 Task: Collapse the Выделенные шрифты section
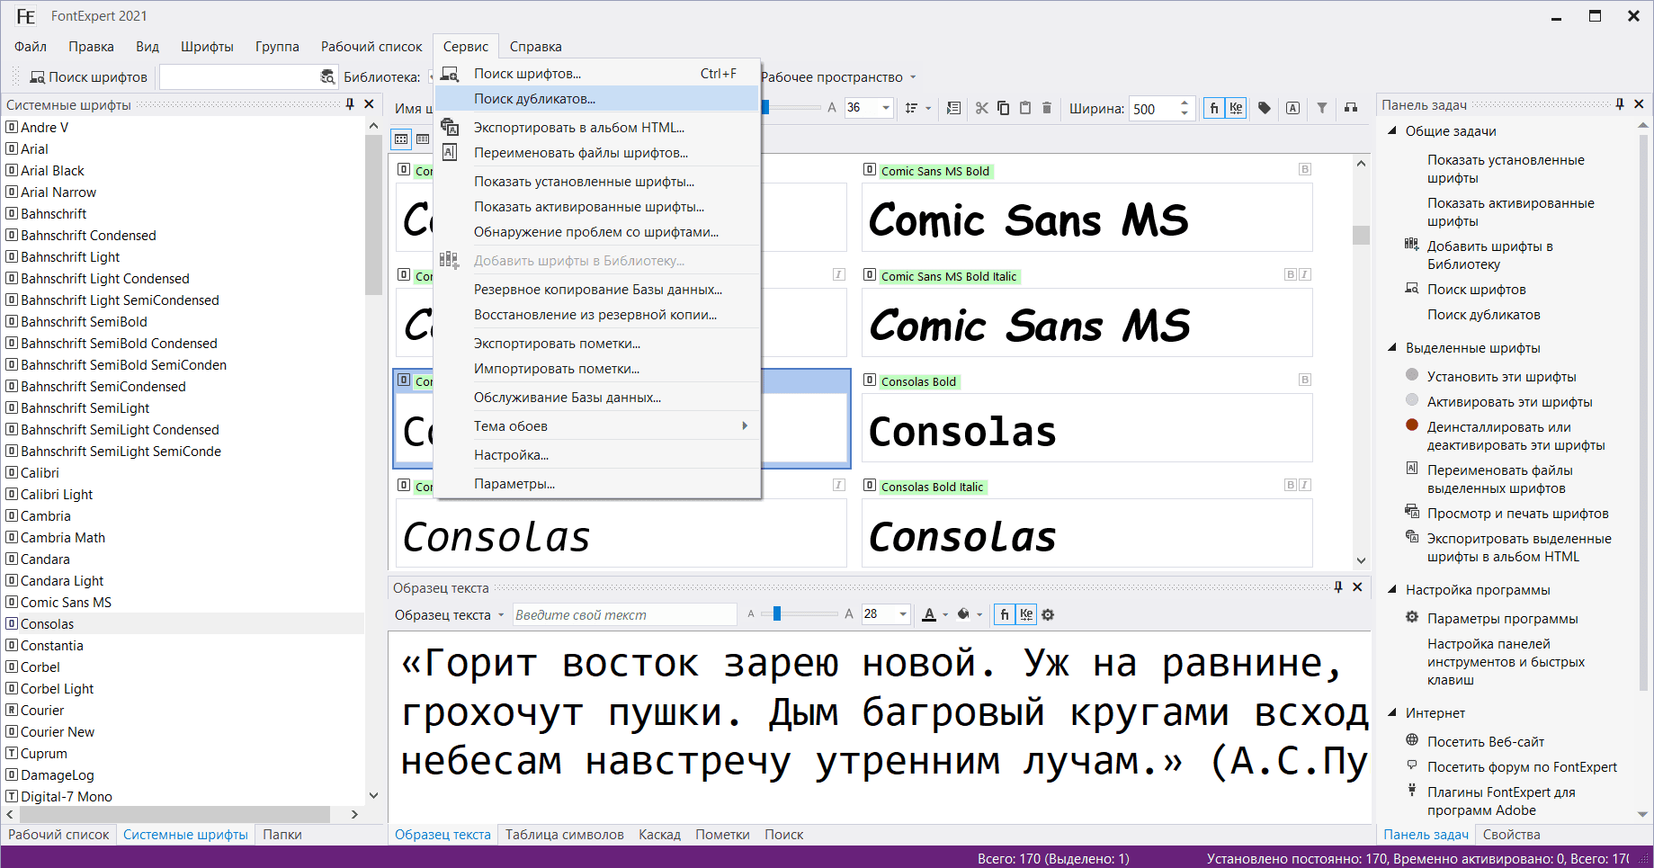1392,347
